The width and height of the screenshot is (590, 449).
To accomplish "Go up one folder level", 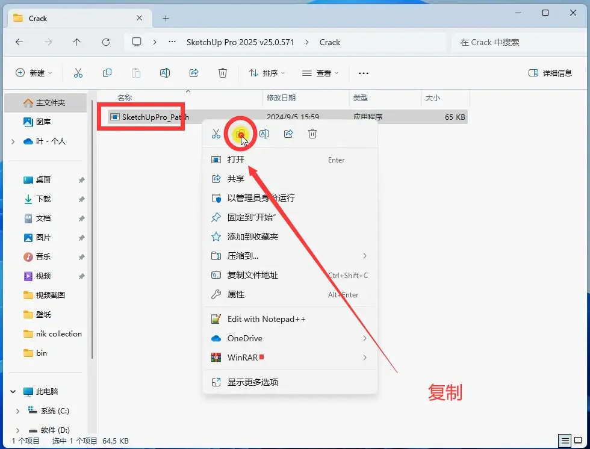I will (77, 42).
